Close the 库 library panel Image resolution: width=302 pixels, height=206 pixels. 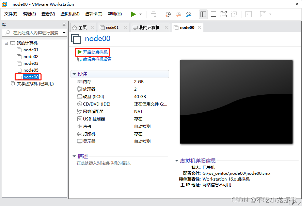coord(64,24)
